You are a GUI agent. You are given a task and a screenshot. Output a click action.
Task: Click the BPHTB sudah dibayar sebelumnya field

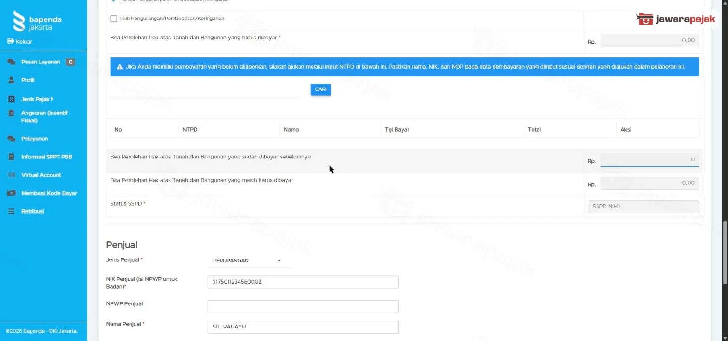[x=650, y=160]
